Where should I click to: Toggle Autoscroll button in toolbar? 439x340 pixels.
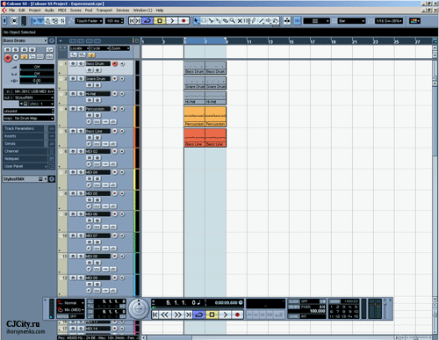pos(287,21)
